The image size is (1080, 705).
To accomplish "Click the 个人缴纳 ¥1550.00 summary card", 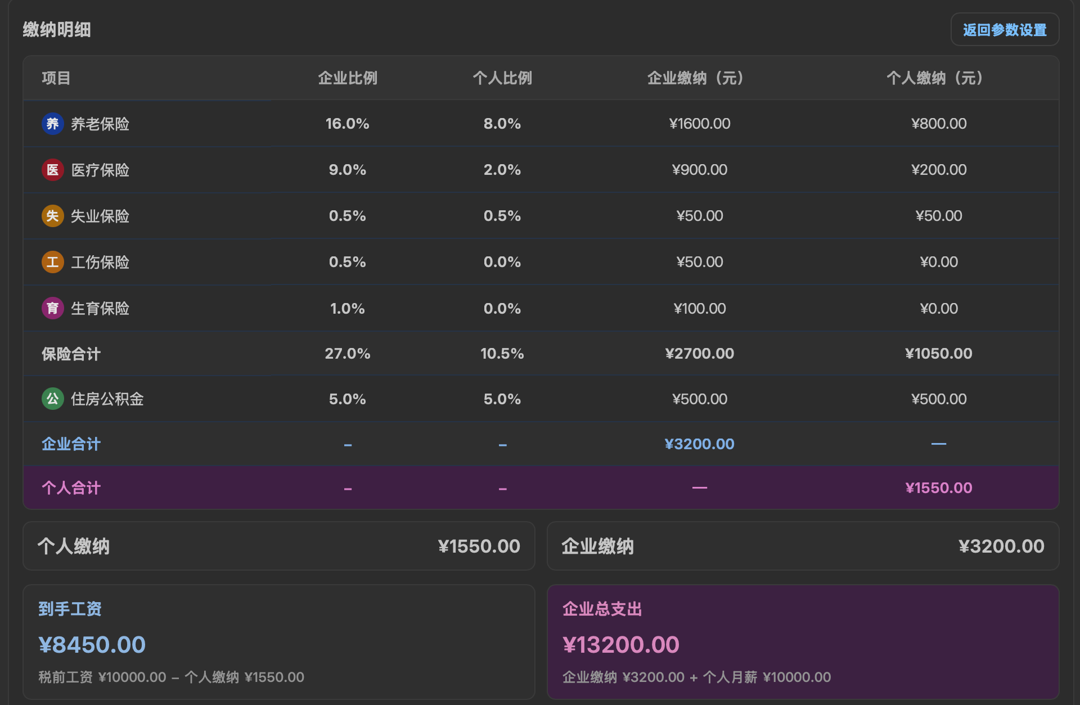I will 279,545.
